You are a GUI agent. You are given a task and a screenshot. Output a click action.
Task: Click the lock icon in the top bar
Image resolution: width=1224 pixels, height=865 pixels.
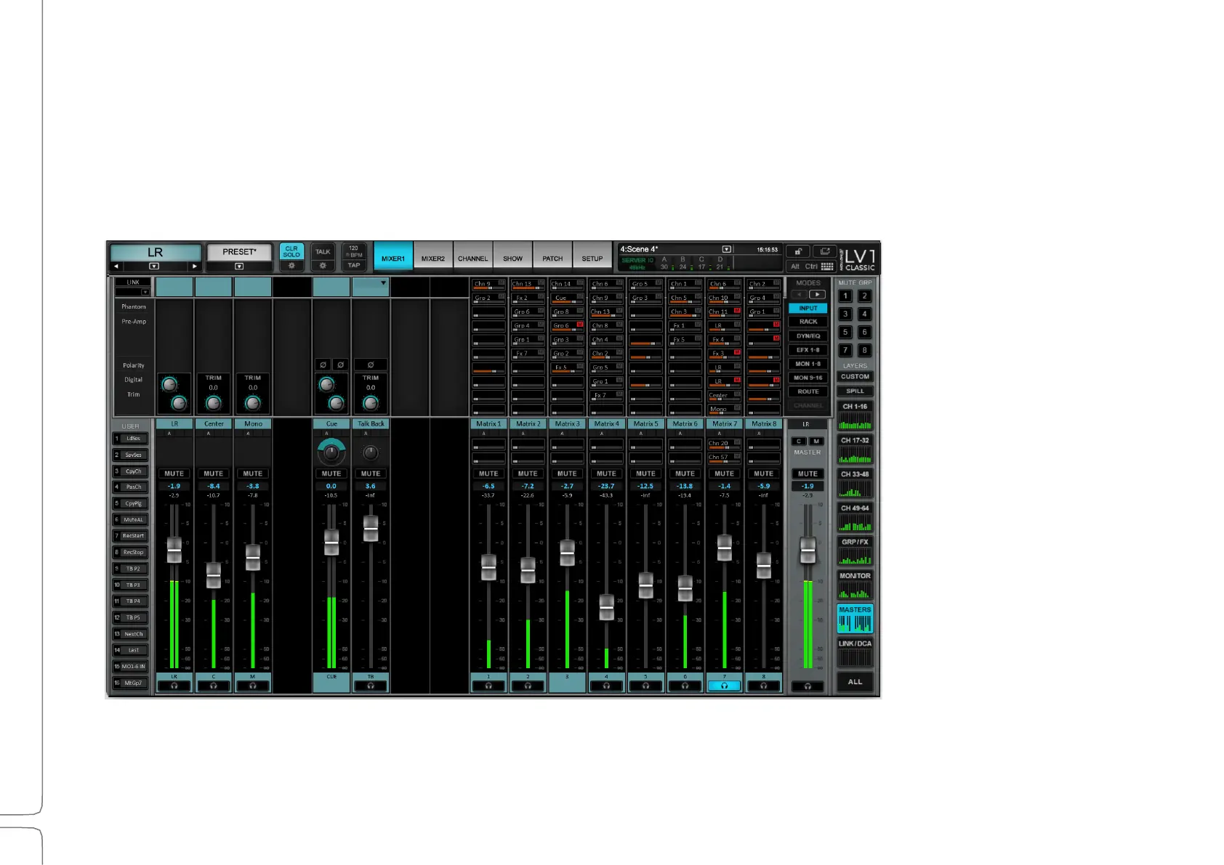tap(798, 251)
